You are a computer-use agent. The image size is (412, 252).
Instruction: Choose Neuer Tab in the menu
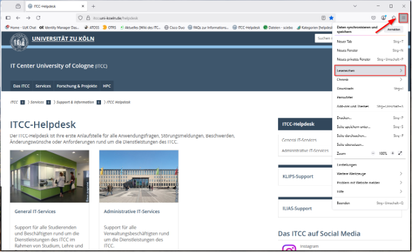370,41
